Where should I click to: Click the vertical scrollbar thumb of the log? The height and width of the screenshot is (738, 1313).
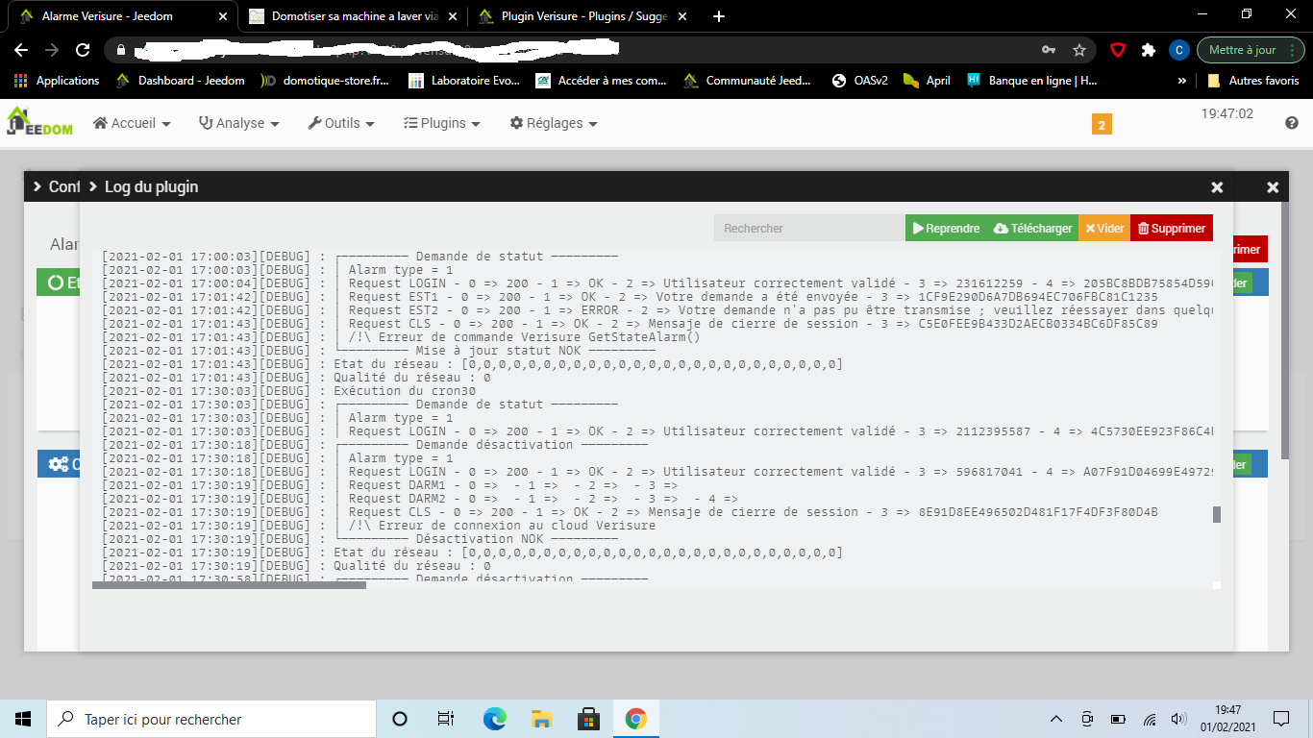(1217, 514)
